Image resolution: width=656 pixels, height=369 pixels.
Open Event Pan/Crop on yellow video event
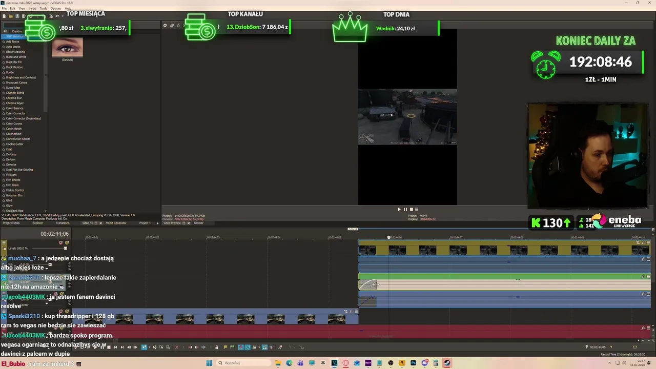point(638,243)
